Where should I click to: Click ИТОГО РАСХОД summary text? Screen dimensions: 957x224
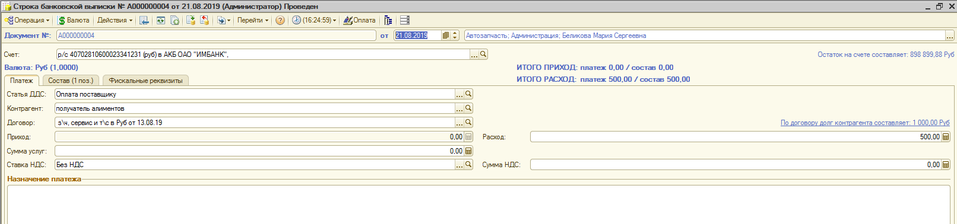coord(603,79)
